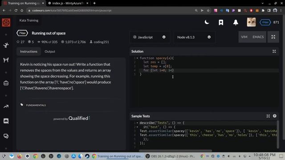Open notifications bell
Viewport: 285px width, 160px height.
click(x=236, y=22)
